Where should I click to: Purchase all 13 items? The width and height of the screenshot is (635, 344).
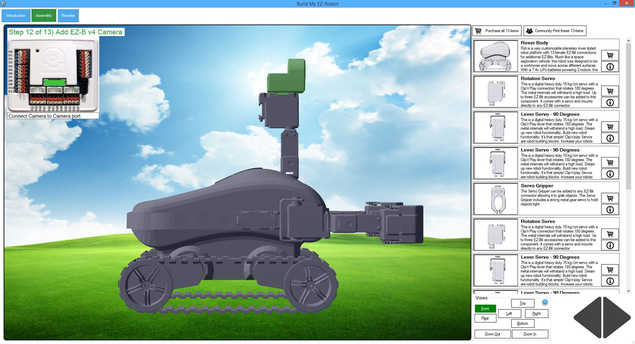tap(497, 31)
